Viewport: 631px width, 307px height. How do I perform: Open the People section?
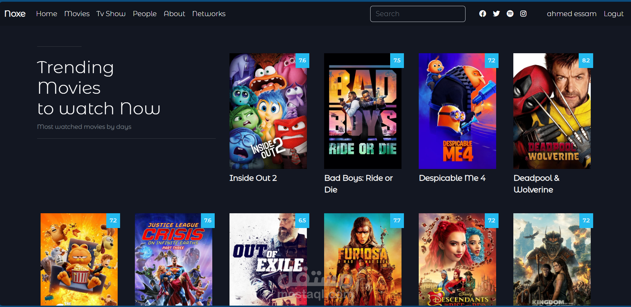pyautogui.click(x=145, y=14)
